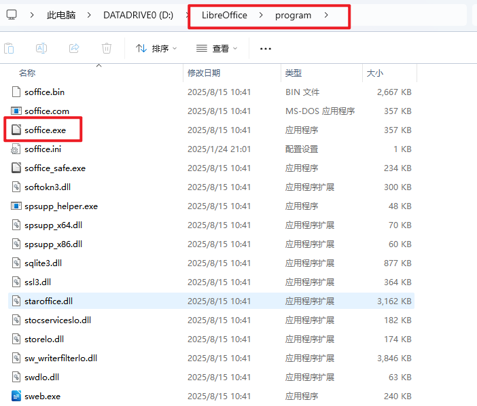Screen dimensions: 477x406
Task: Go to LibreOffice folder breadcrumb
Action: click(224, 15)
